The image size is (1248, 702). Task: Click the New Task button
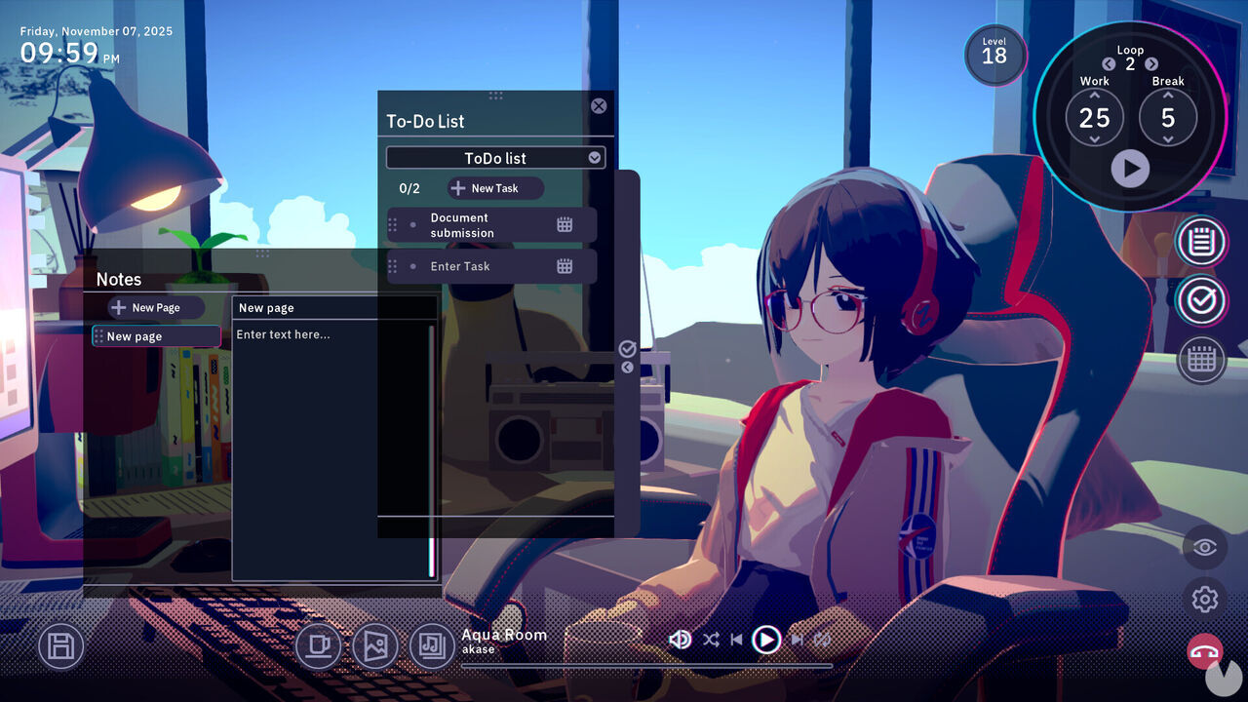(x=495, y=188)
